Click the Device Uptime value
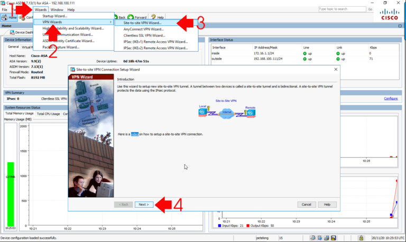 pyautogui.click(x=136, y=61)
